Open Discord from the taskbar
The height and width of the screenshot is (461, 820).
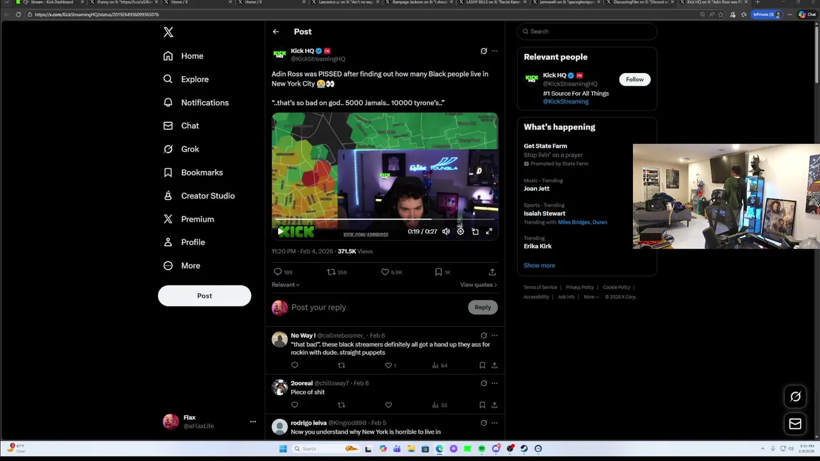coord(496,449)
